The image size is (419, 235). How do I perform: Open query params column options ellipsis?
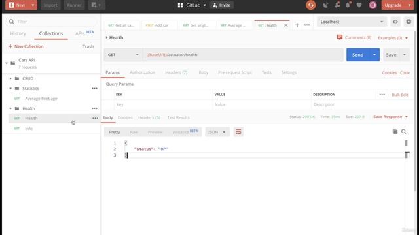click(382, 95)
